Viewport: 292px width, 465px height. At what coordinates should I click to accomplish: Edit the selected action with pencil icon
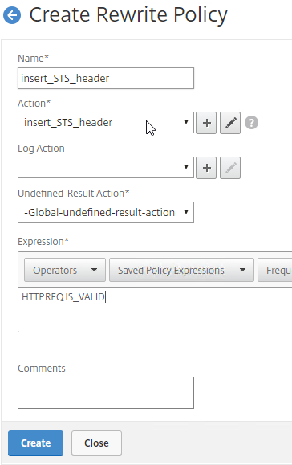(230, 123)
